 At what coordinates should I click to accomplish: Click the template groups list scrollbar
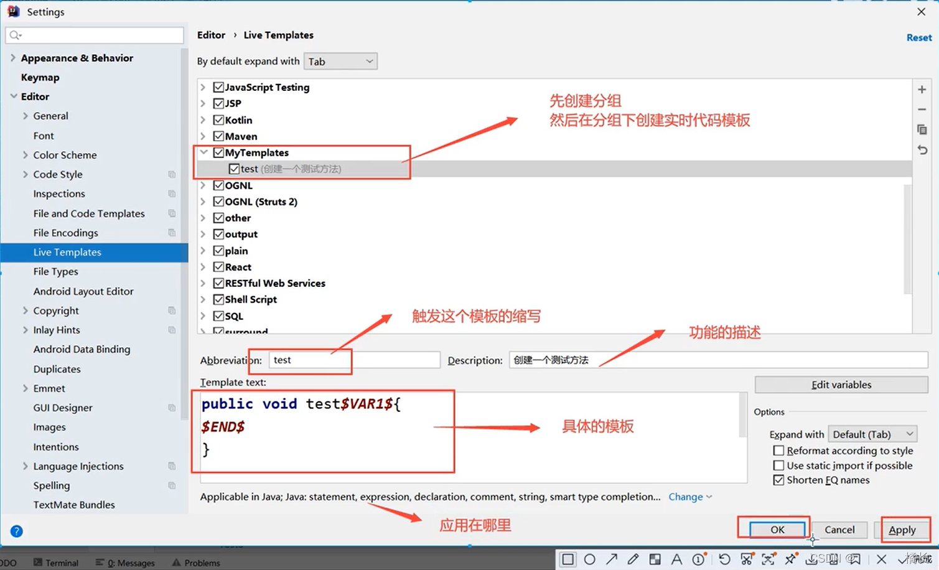pyautogui.click(x=907, y=239)
